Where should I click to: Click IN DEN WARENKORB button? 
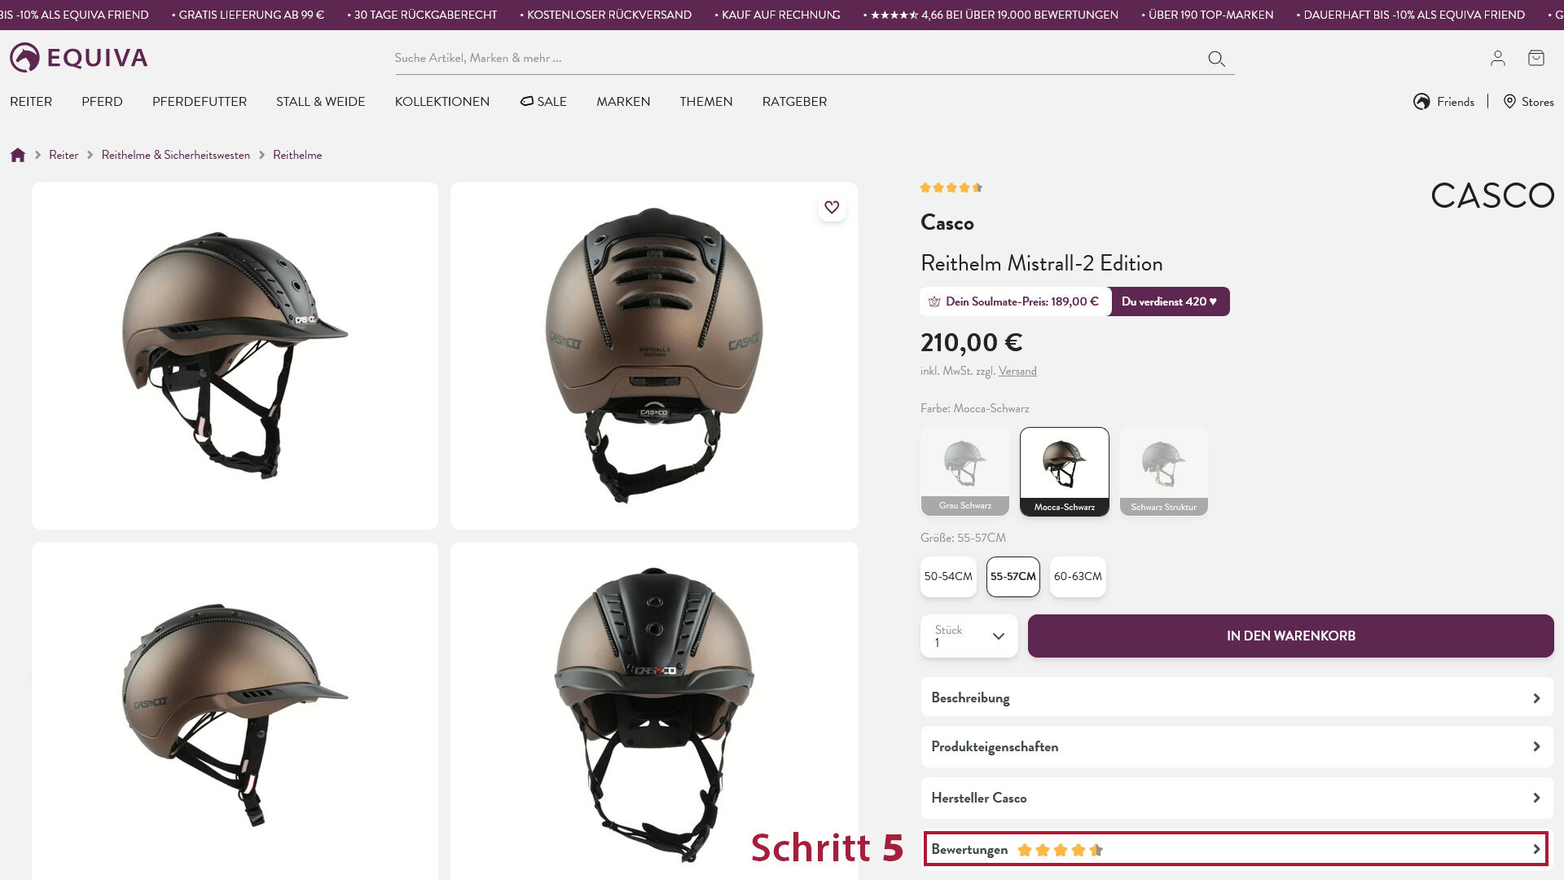tap(1291, 636)
